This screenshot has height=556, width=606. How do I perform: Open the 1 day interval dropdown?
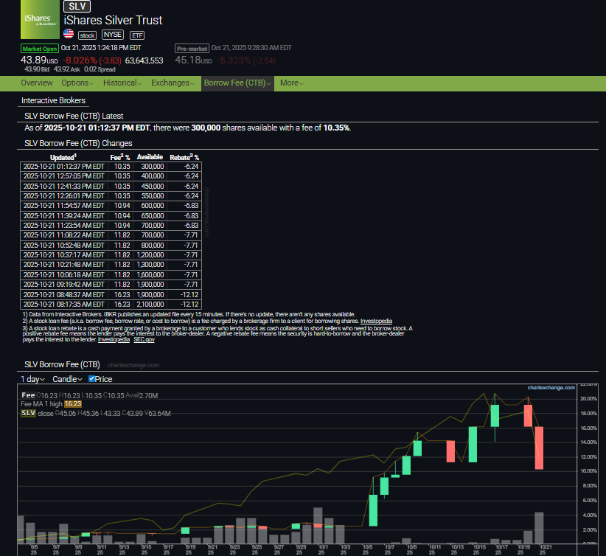[x=32, y=379]
